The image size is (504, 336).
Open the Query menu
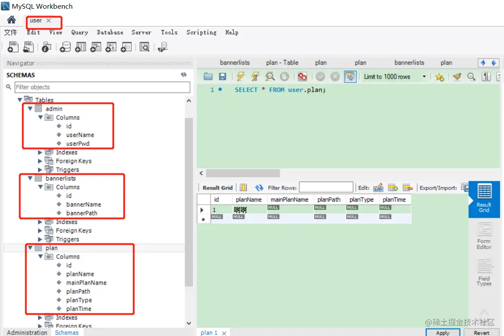tap(80, 32)
